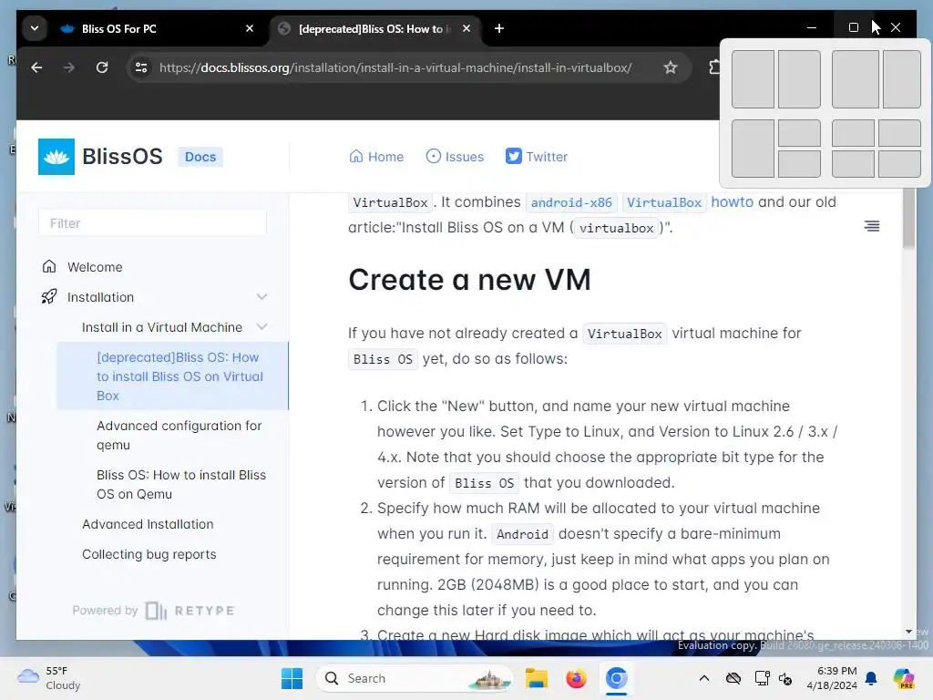The width and height of the screenshot is (933, 700).
Task: Collapse Install in a Virtual Machine chevron
Action: click(261, 327)
